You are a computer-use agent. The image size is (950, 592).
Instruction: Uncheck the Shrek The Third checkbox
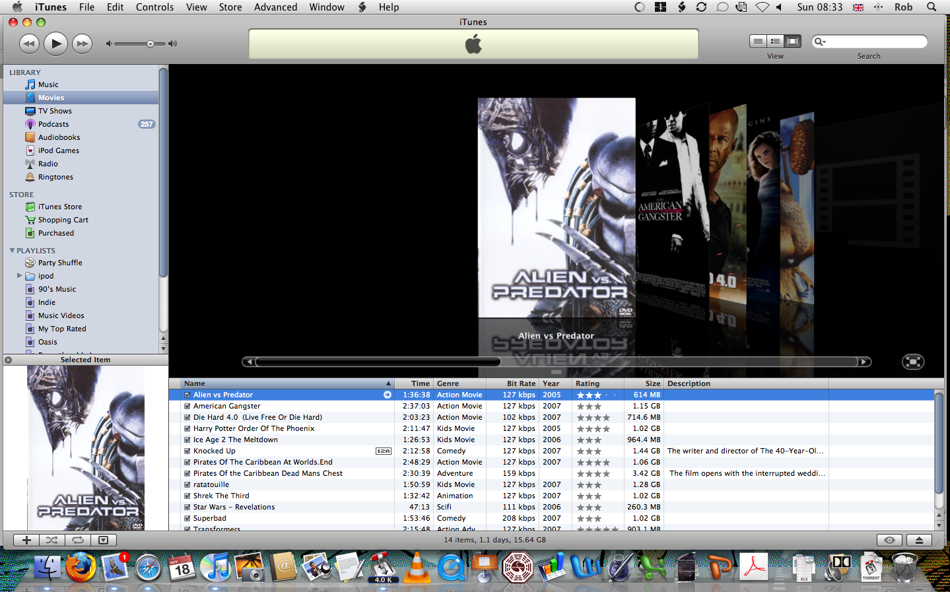(187, 496)
